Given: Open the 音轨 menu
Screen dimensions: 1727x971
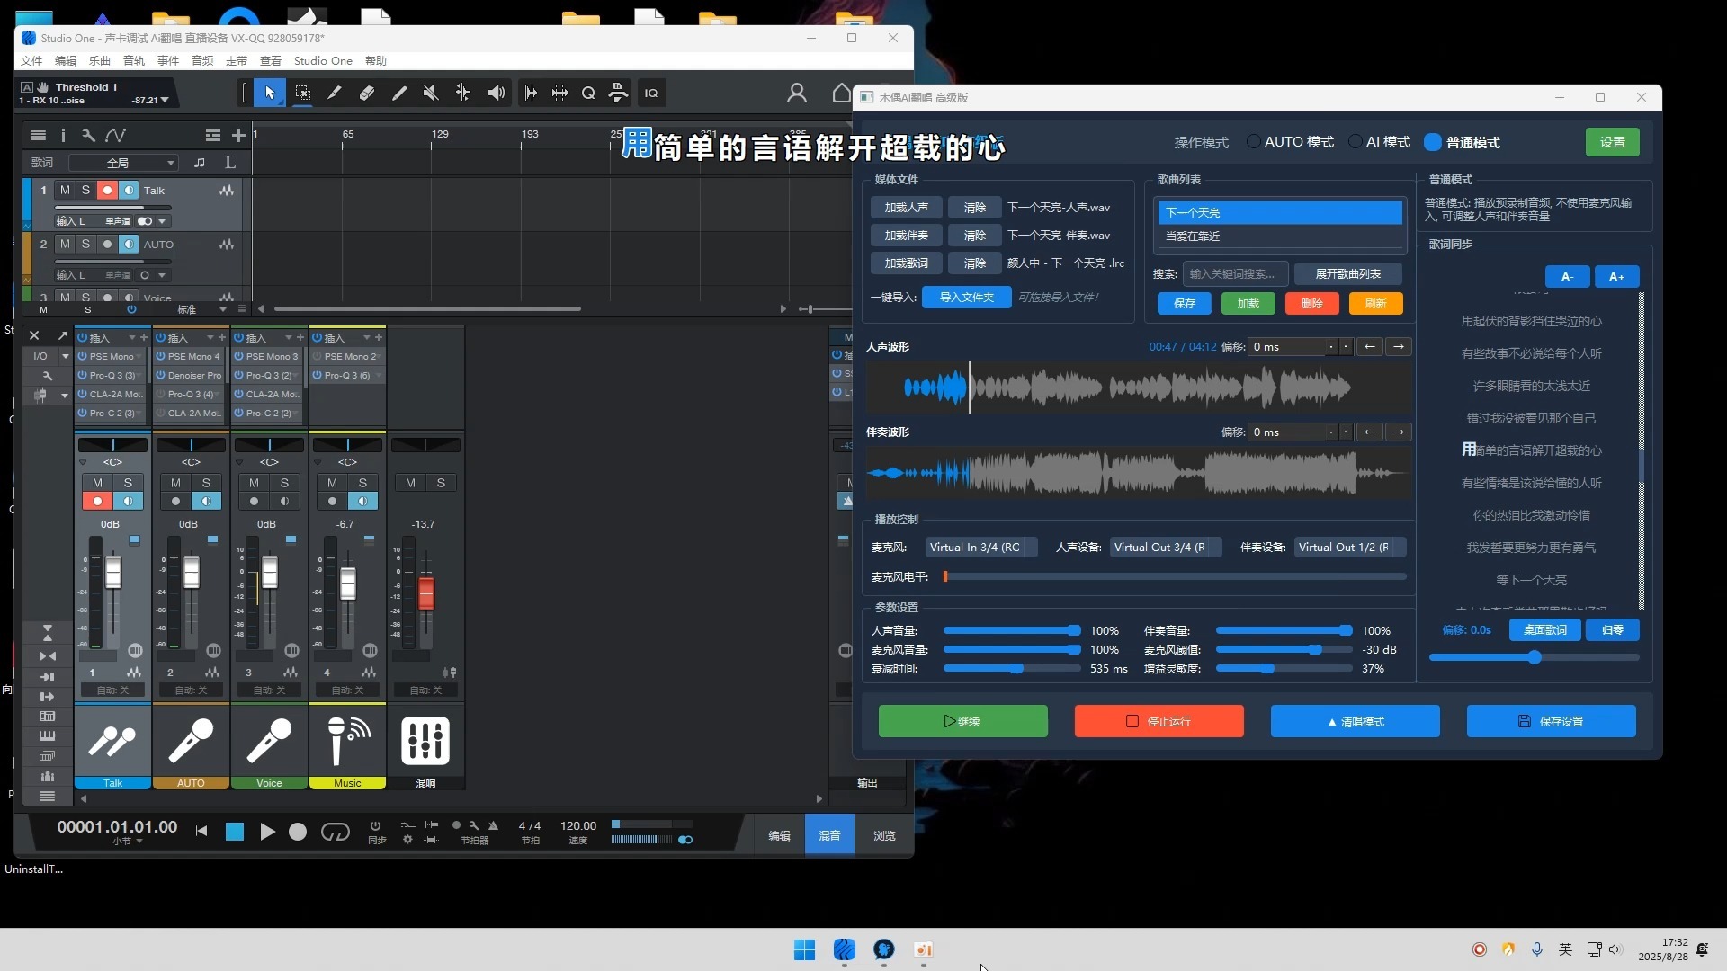Looking at the screenshot, I should click(x=134, y=61).
